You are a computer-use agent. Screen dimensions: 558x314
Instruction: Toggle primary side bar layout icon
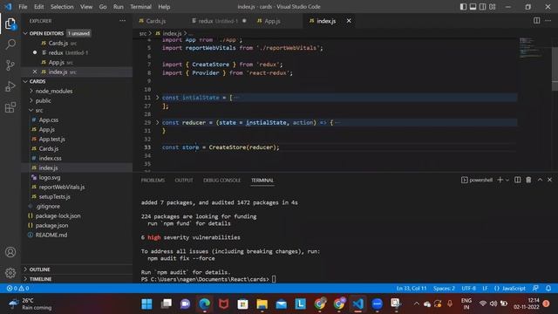[463, 7]
